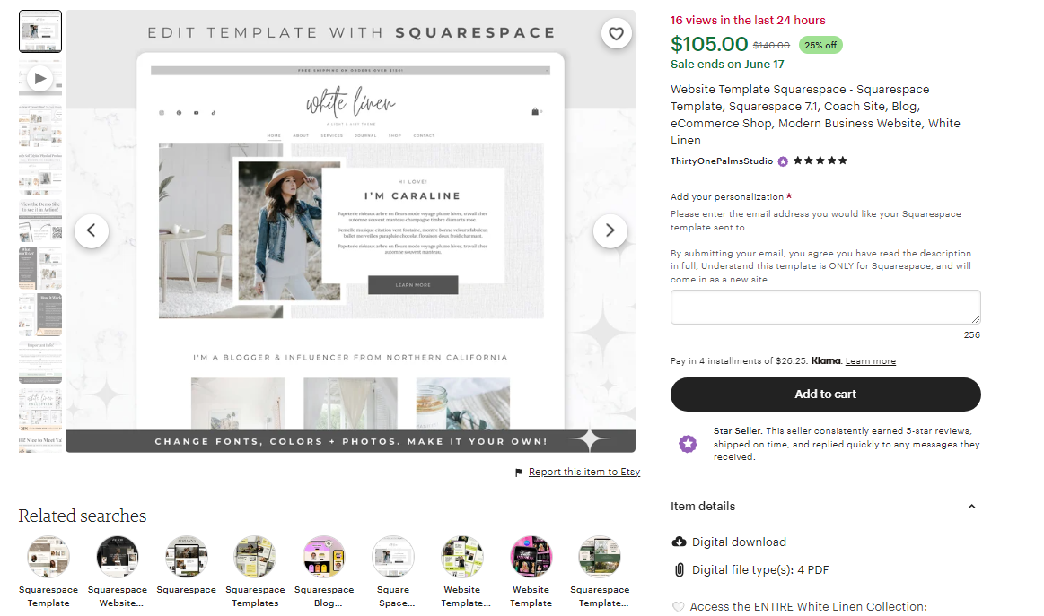Select the first product thumbnail
Screen dimensions: 1044x616
click(40, 31)
